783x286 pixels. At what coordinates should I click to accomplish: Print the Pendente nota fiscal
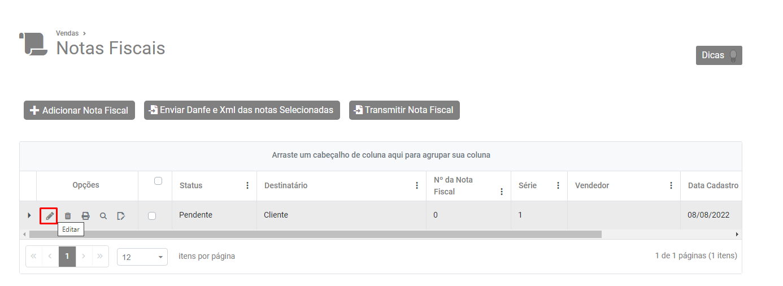pyautogui.click(x=85, y=215)
